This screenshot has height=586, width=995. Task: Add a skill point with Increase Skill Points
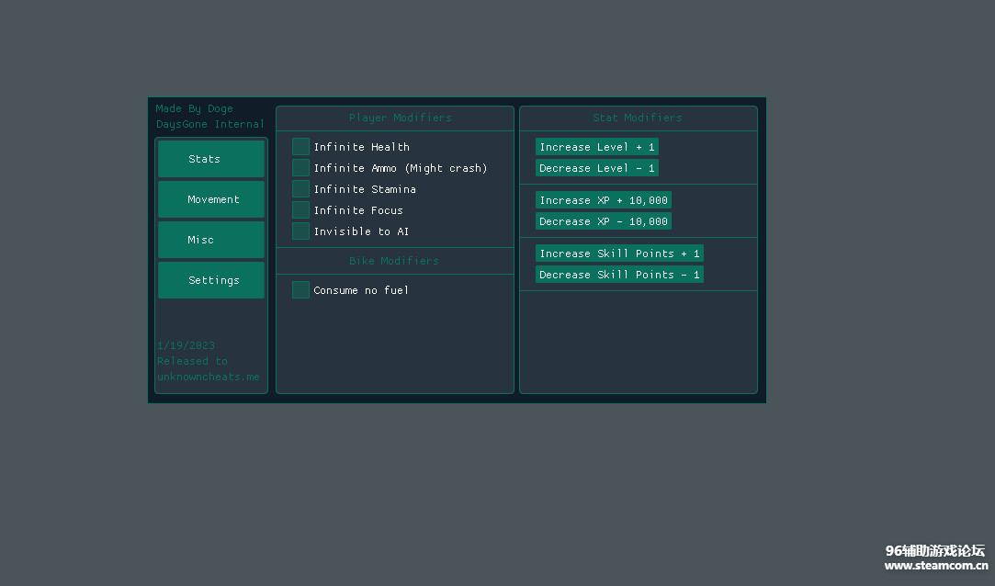tap(619, 254)
